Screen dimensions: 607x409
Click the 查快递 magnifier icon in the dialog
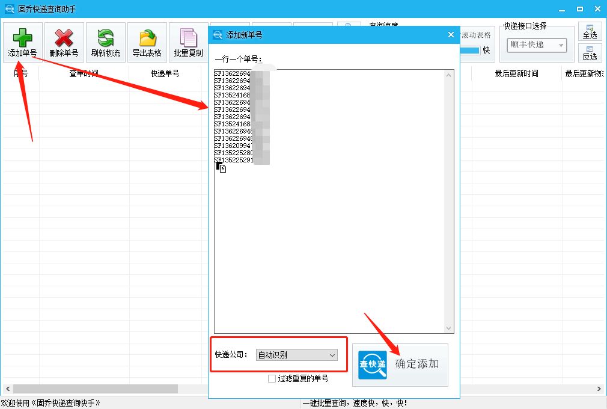pos(371,364)
